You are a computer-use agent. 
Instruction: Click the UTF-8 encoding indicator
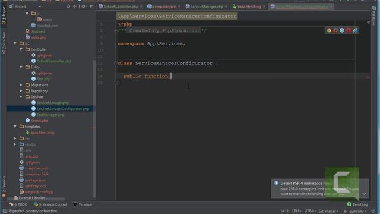[x=310, y=211]
